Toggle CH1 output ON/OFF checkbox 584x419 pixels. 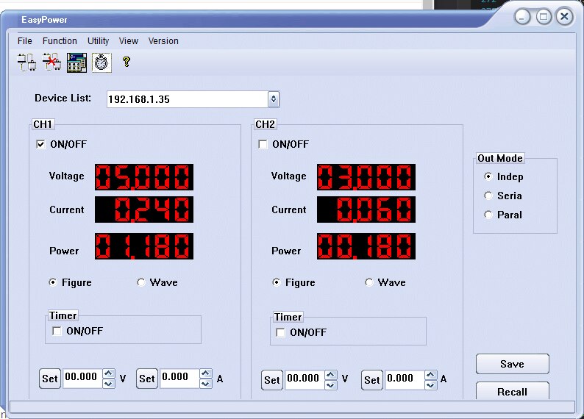pyautogui.click(x=40, y=144)
